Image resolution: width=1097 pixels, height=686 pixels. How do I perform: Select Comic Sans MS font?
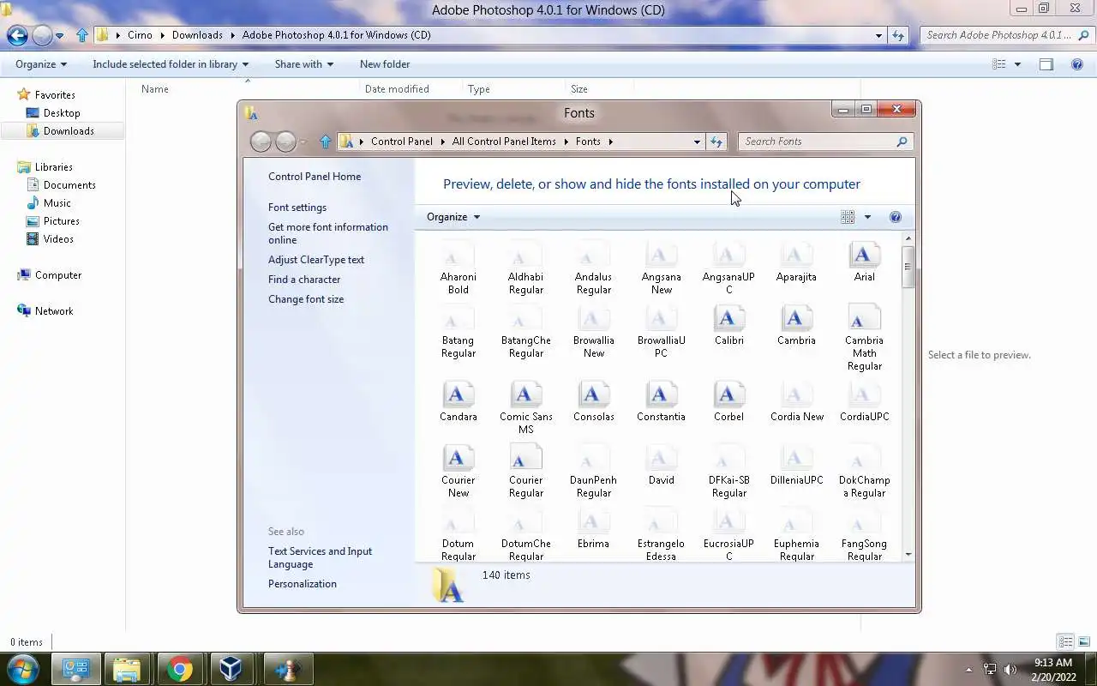[x=525, y=408]
